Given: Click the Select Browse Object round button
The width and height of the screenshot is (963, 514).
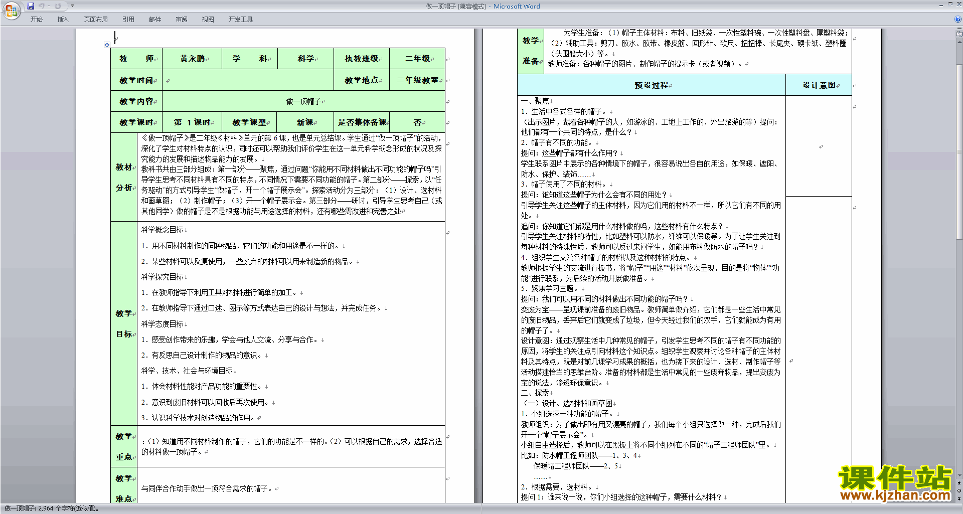Looking at the screenshot, I should pyautogui.click(x=959, y=490).
